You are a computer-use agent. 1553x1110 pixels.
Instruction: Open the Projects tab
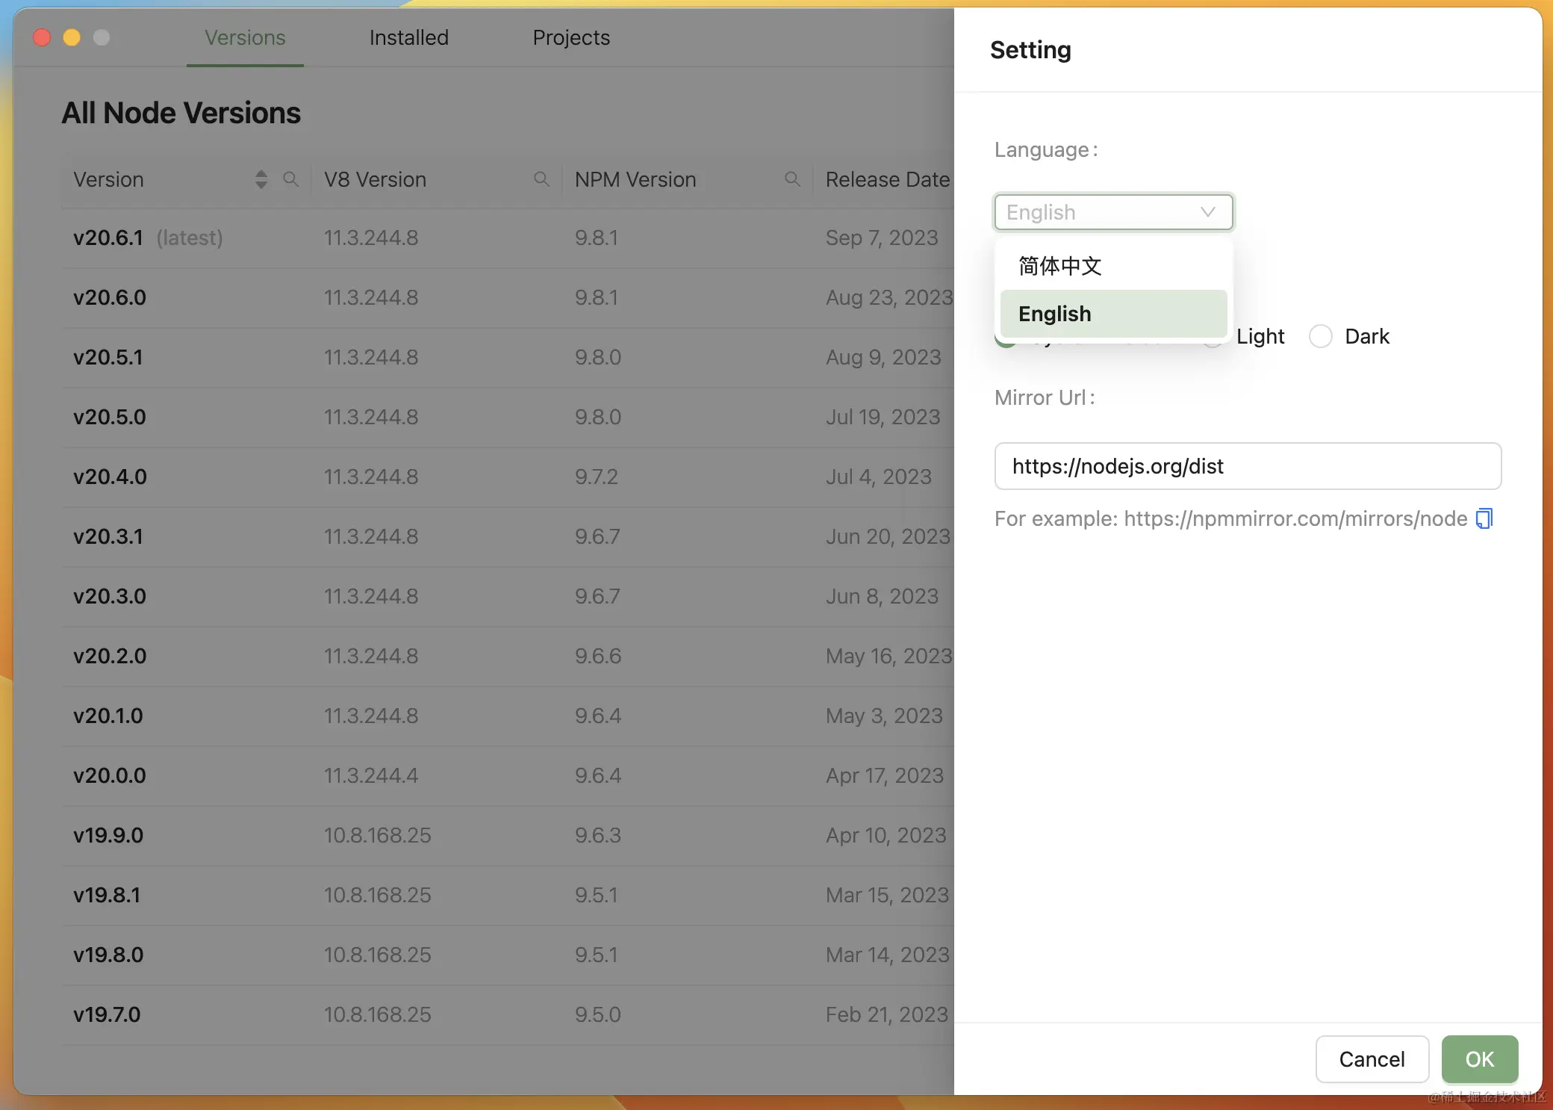click(x=570, y=37)
